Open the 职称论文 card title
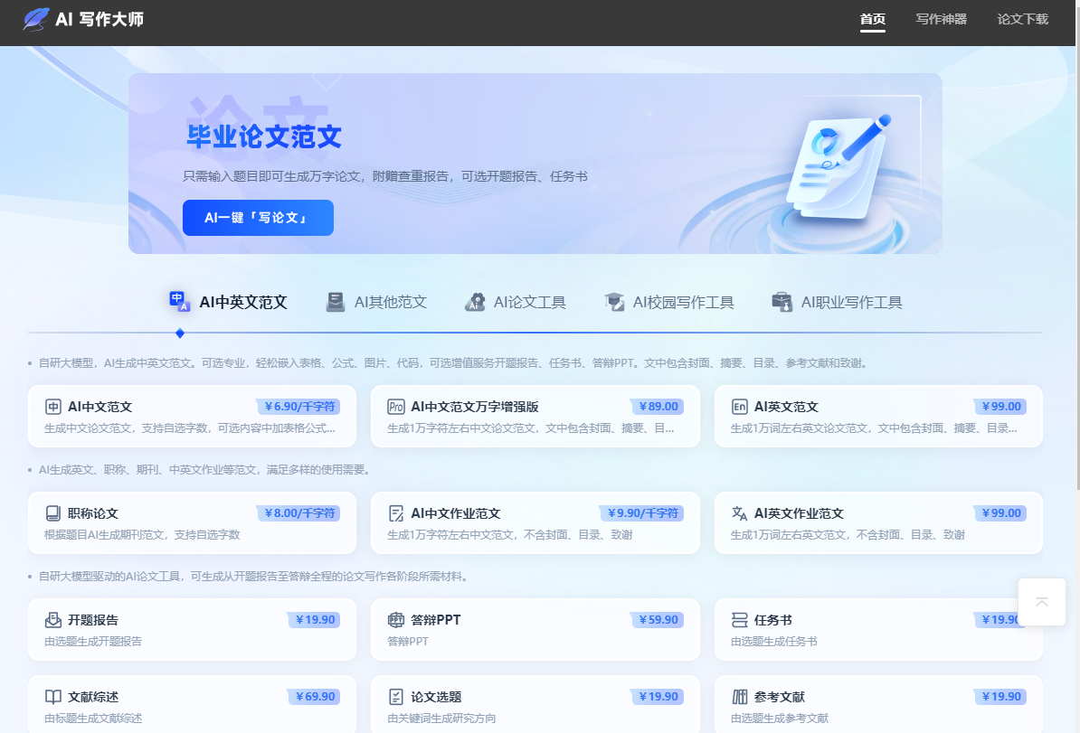The height and width of the screenshot is (733, 1080). pyautogui.click(x=93, y=513)
